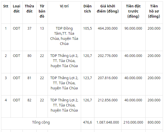Click the TDP Đồng Tâm location cell
165x132 pixels.
64,36
